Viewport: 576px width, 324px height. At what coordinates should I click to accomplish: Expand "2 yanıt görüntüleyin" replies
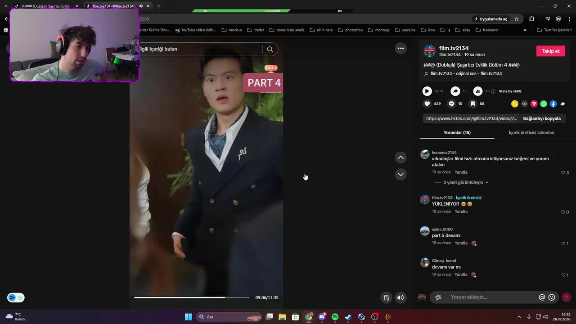click(466, 182)
